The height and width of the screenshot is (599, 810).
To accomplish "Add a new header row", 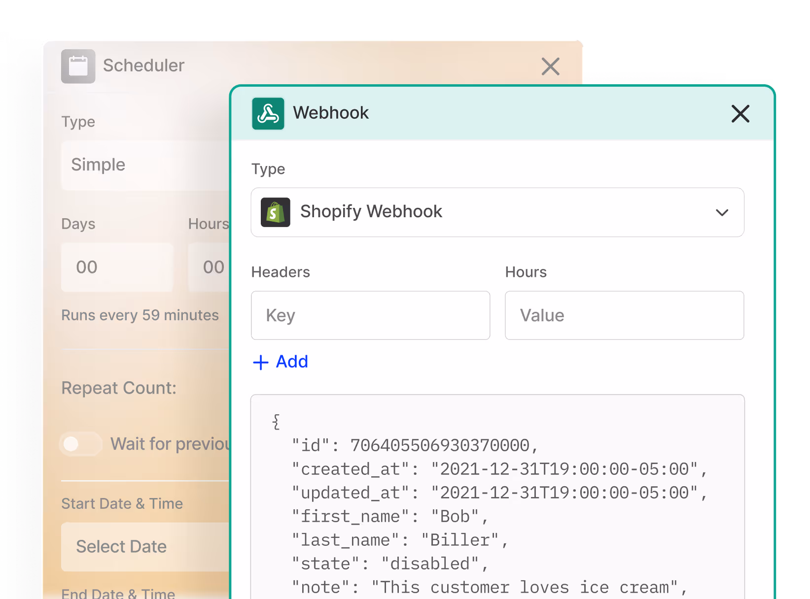I will [x=281, y=362].
